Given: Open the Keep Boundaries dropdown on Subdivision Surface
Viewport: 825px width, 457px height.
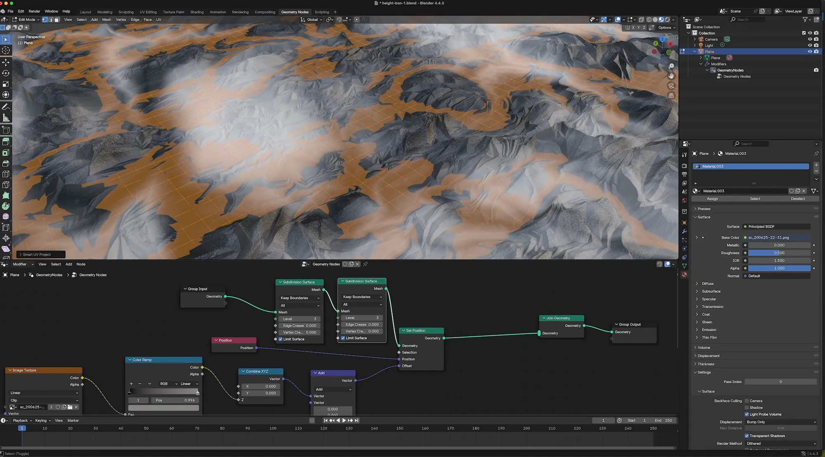Looking at the screenshot, I should point(299,298).
